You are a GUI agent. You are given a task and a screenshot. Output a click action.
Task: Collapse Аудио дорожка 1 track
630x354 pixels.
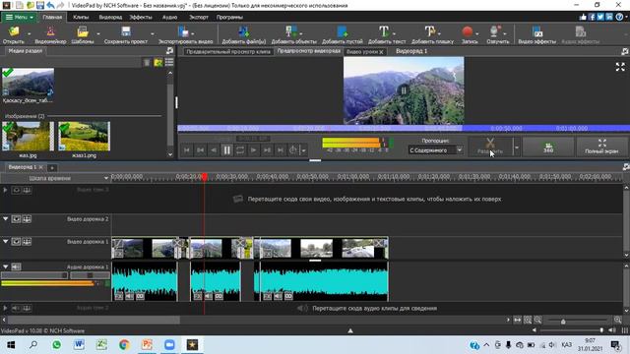(x=6, y=266)
